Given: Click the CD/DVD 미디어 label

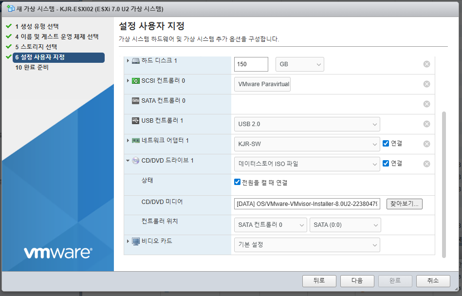Looking at the screenshot, I should pos(162,202).
